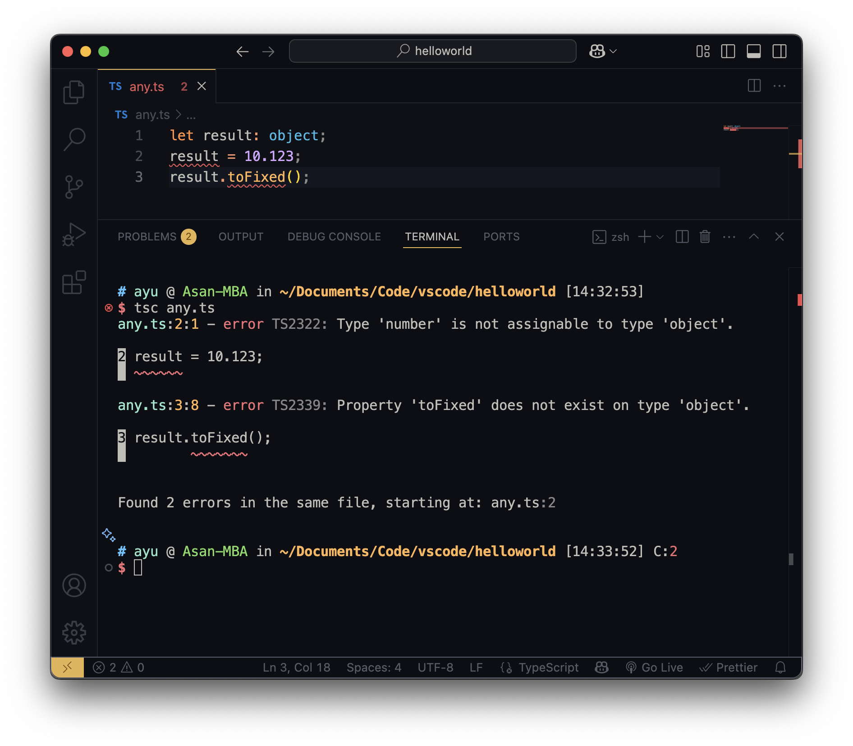Click Prettier formatter status
853x746 pixels.
click(x=729, y=668)
